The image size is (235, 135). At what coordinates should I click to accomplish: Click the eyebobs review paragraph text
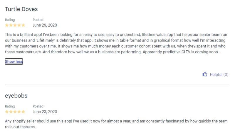click(x=116, y=124)
